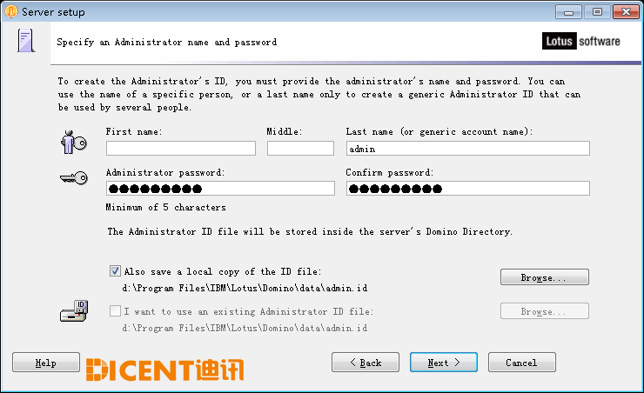Proceed with the Next button
644x393 pixels.
(x=444, y=363)
